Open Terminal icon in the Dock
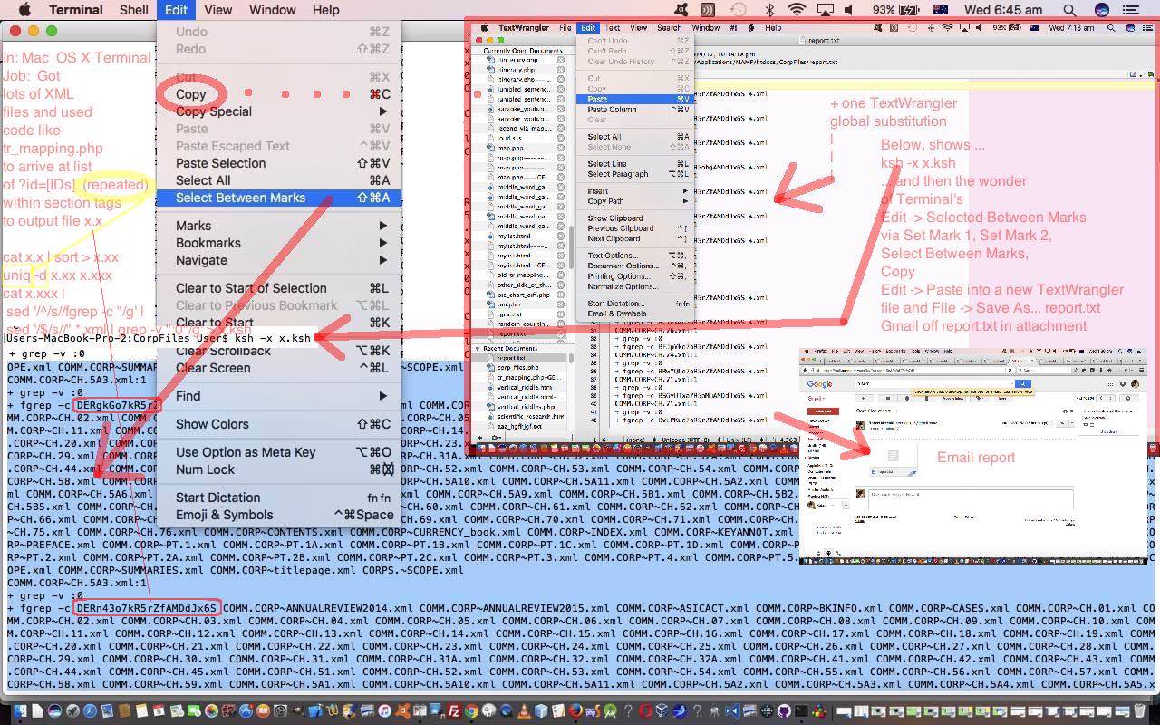Screen dimensions: 1160x725 [x=801, y=711]
